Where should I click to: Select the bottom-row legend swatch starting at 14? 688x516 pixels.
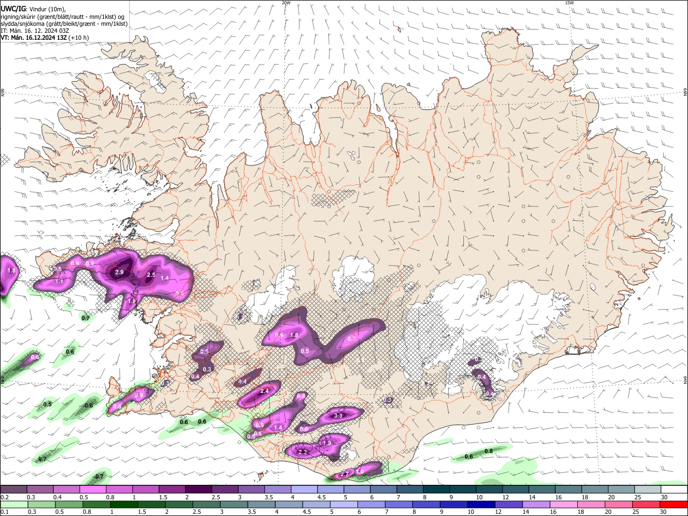point(535,504)
